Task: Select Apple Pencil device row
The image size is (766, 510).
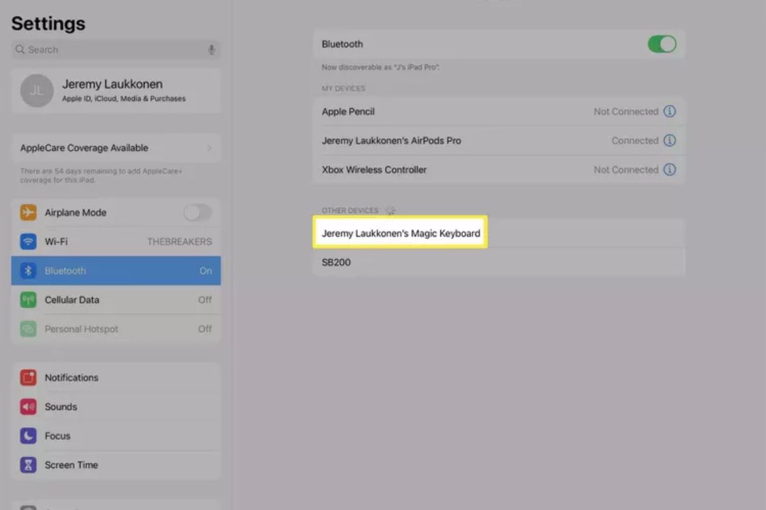Action: [x=499, y=112]
